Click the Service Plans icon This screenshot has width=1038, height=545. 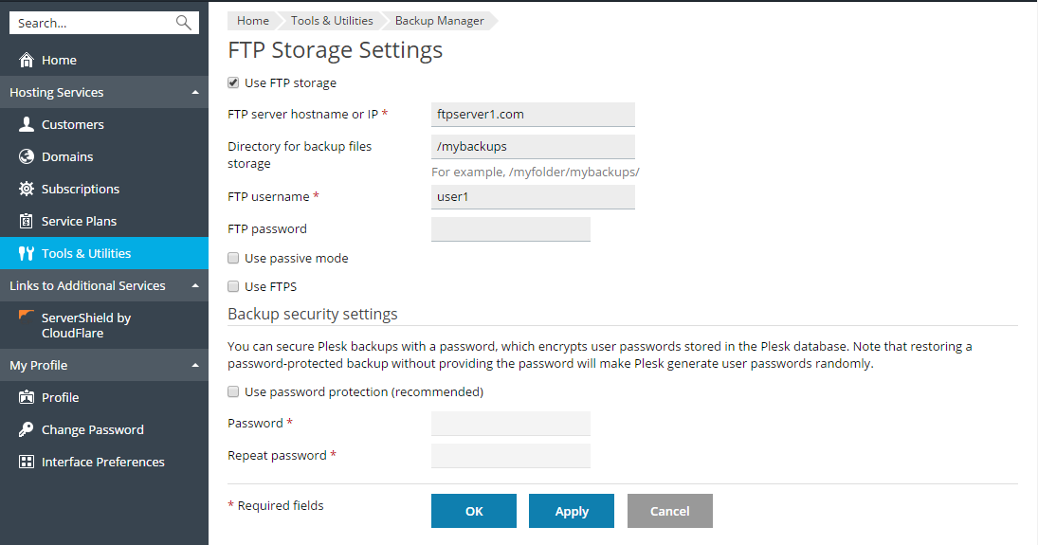tap(27, 221)
